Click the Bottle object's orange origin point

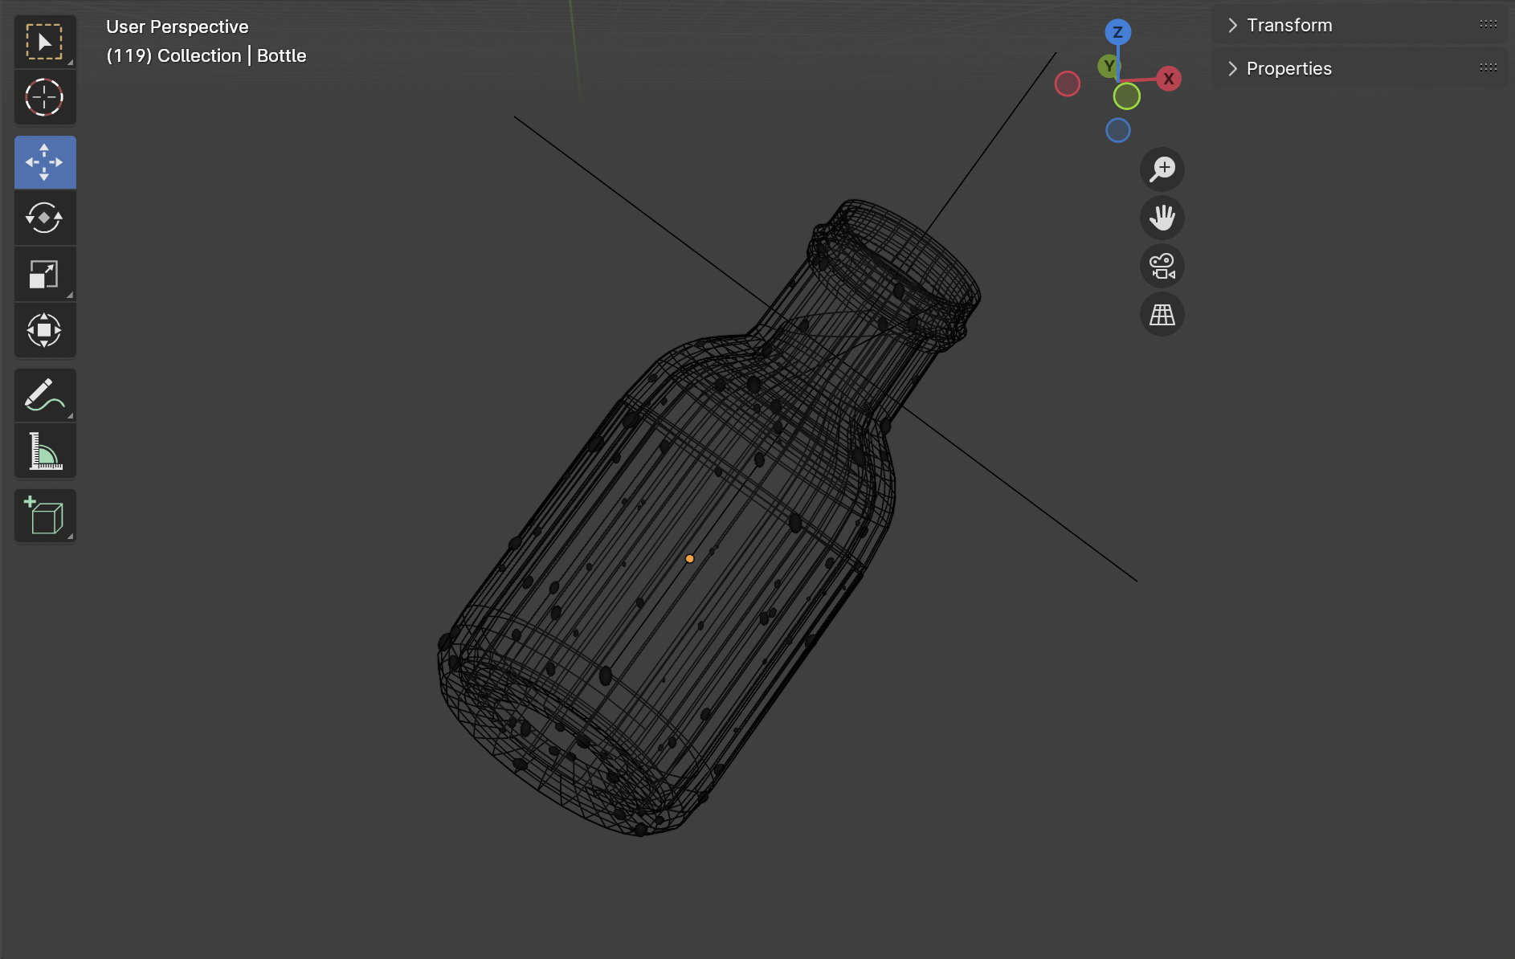[689, 558]
